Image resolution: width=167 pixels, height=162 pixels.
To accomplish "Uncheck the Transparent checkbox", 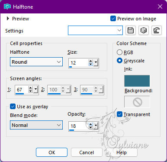I will 119,114.
